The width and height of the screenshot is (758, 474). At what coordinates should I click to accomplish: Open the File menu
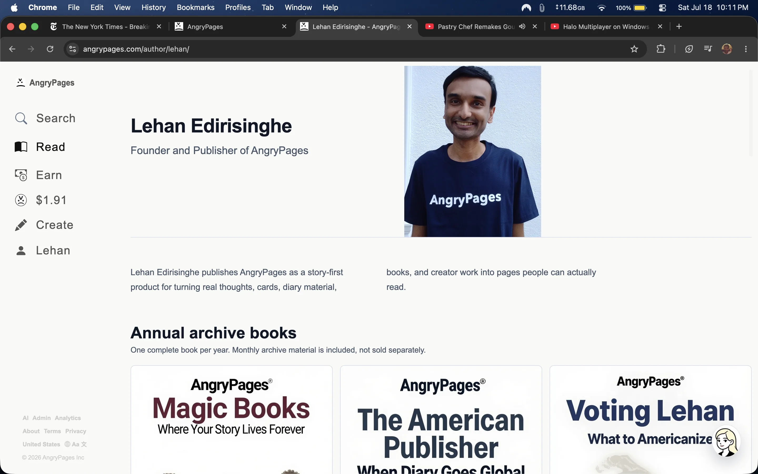[74, 8]
